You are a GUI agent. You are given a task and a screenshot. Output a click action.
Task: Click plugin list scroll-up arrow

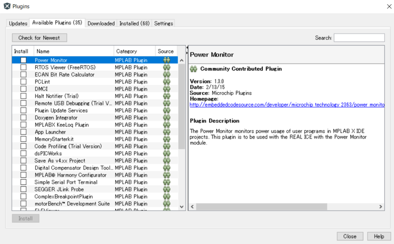(x=182, y=61)
